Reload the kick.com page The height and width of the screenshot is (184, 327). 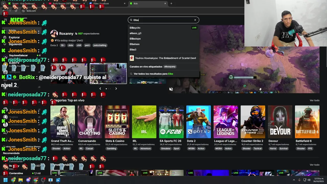point(16,11)
